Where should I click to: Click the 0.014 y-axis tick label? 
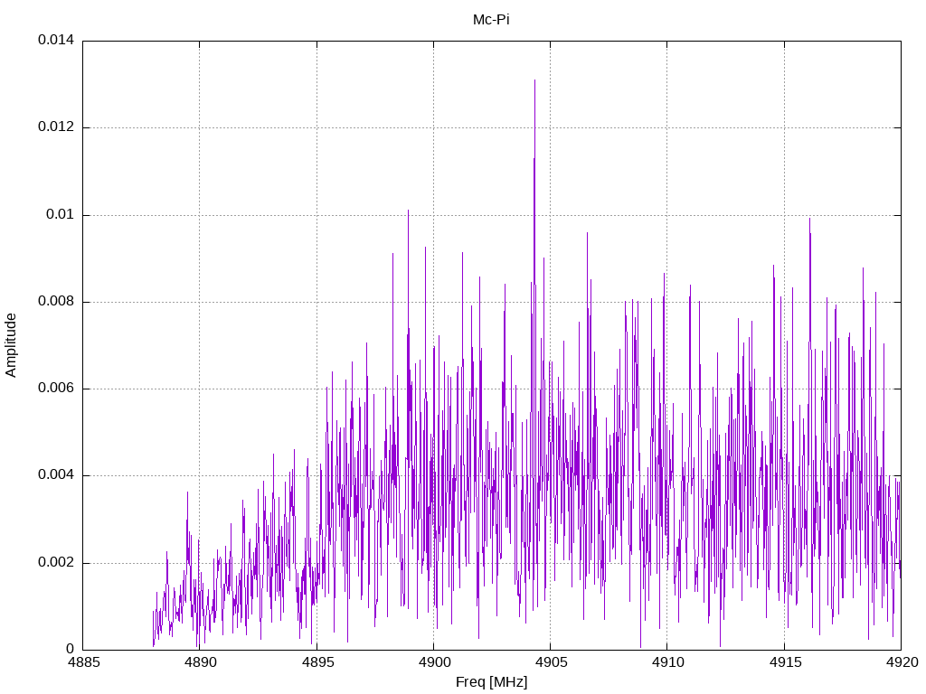click(56, 40)
